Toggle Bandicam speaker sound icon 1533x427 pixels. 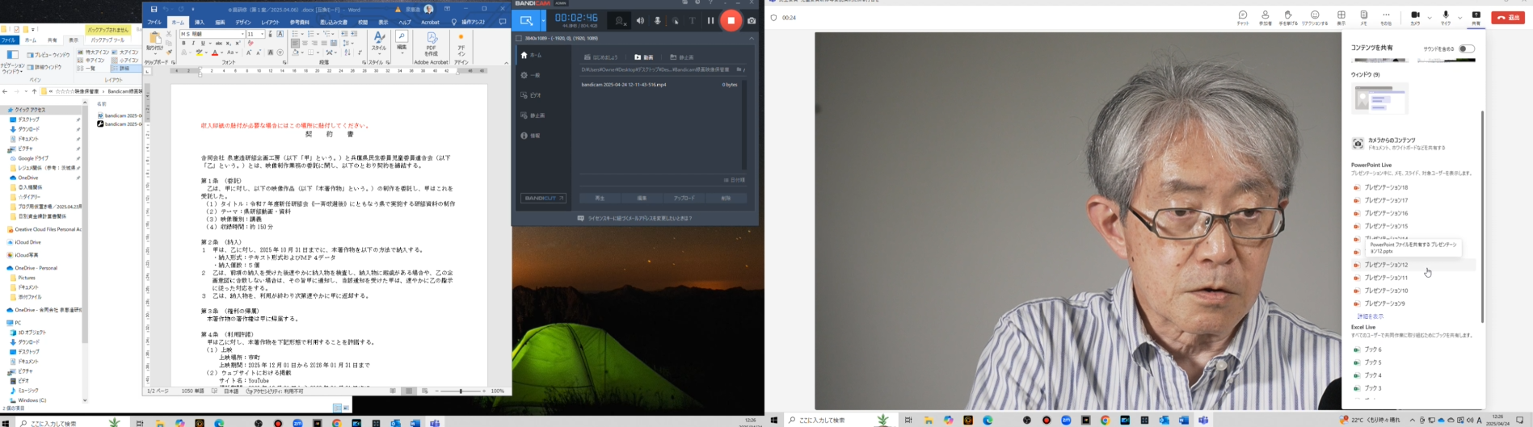pos(640,20)
